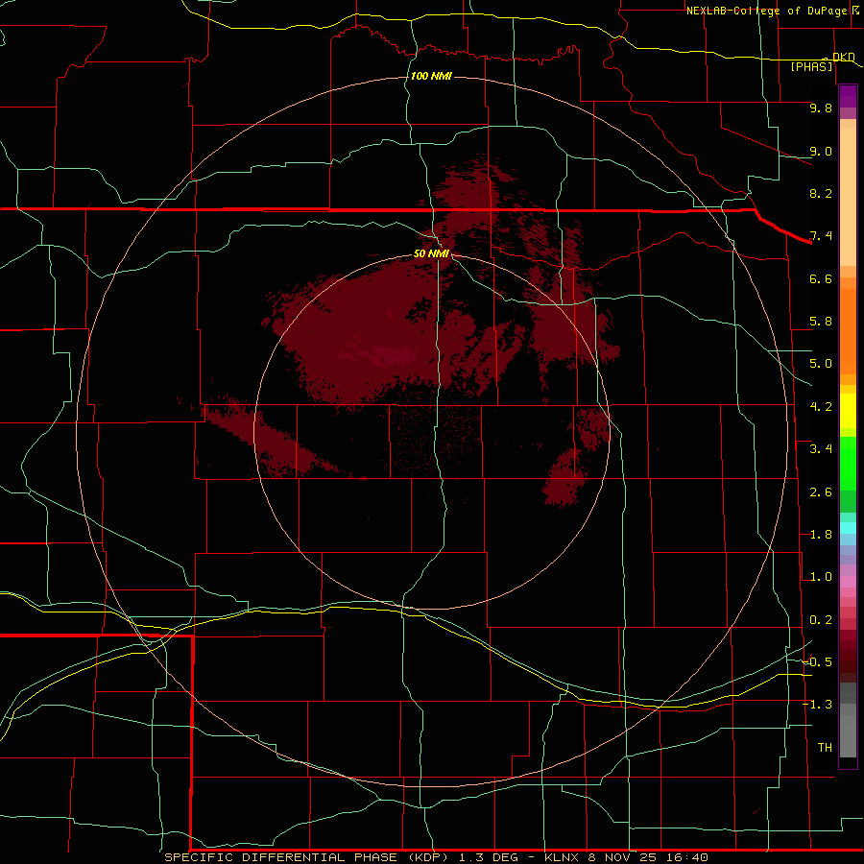
Task: Select the 1.0 legend value
Action: pos(821,577)
